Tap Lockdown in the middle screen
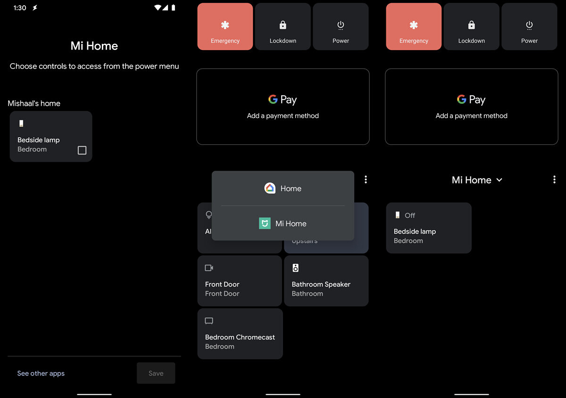The height and width of the screenshot is (398, 566). (283, 26)
